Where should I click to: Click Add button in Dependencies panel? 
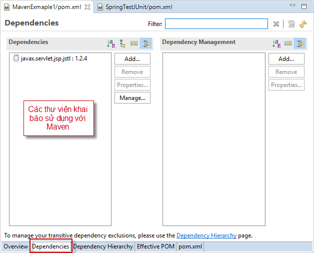tap(132, 59)
